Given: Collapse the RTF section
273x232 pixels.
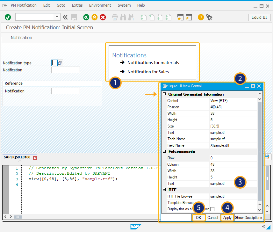Looking at the screenshot, I should 164,190.
